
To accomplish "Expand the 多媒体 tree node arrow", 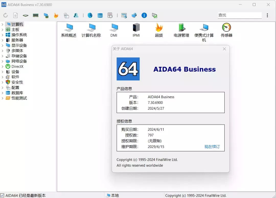I will (2, 51).
